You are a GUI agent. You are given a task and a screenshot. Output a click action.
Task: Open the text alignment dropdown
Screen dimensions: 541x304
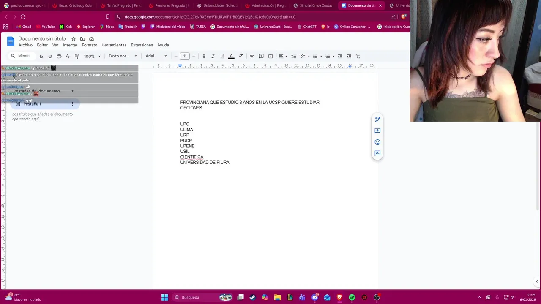(283, 56)
